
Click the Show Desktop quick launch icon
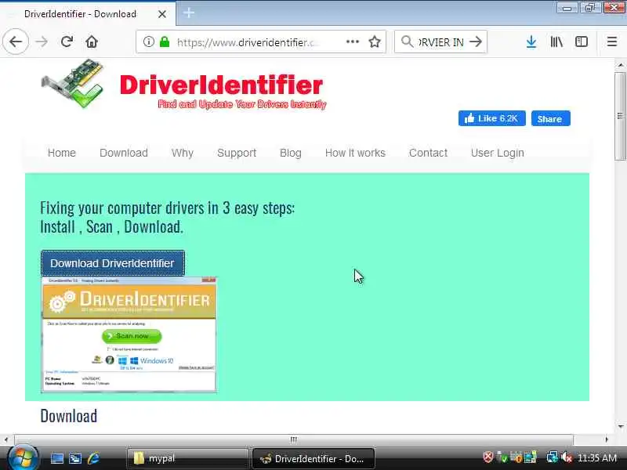56,458
